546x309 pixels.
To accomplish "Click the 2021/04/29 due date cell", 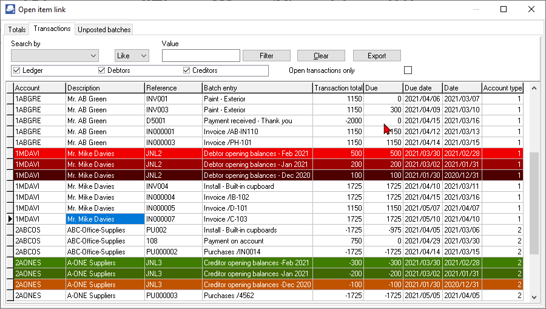I will 423,241.
